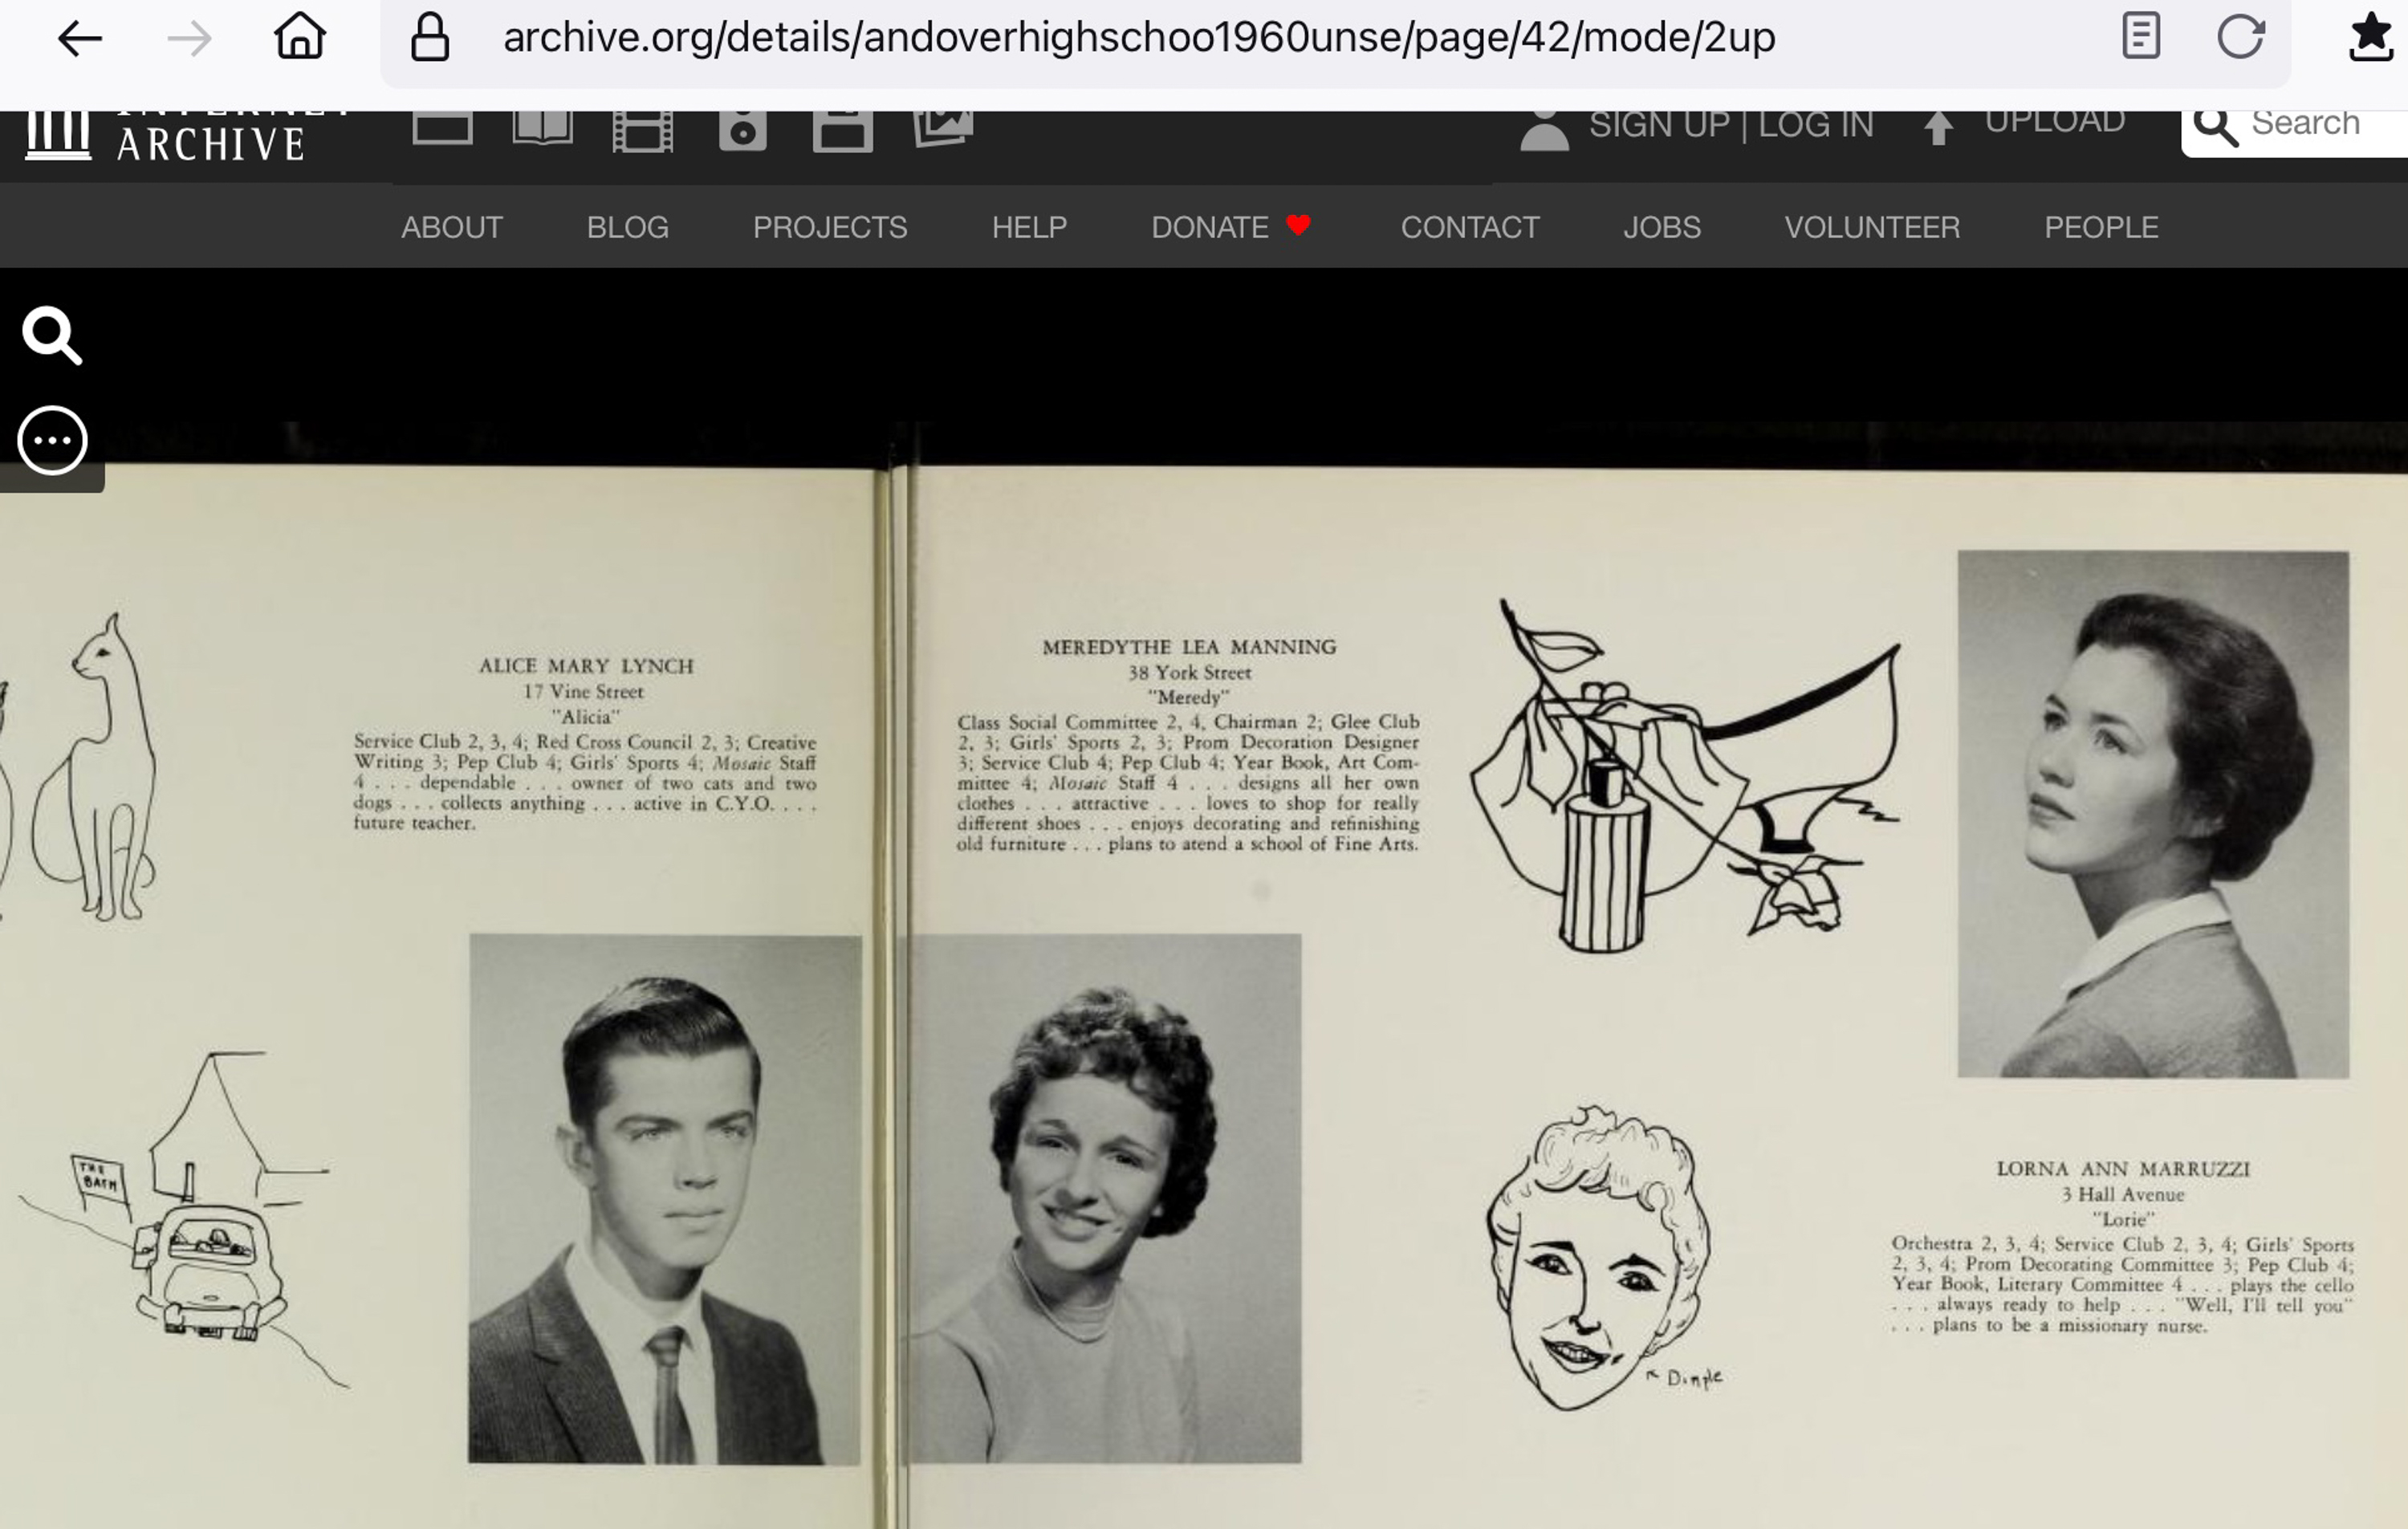Click the browser forward arrow
The image size is (2408, 1529).
(189, 39)
